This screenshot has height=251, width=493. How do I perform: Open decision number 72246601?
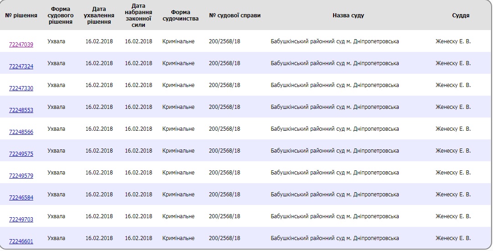pyautogui.click(x=21, y=241)
